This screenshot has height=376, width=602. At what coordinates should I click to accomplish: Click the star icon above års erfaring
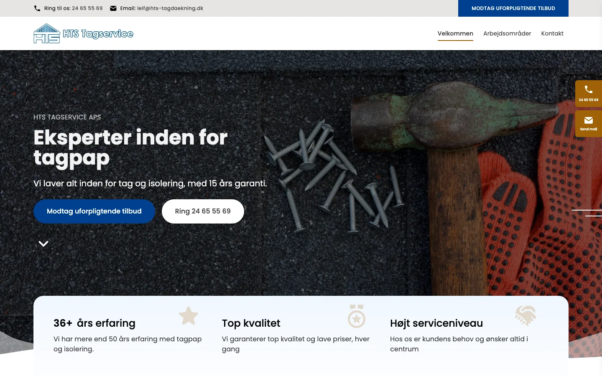[x=189, y=315]
